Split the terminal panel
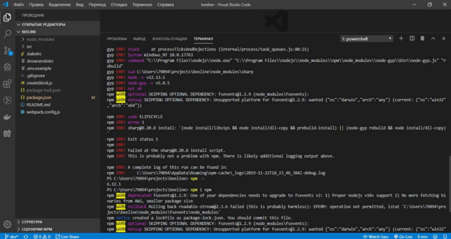The width and height of the screenshot is (451, 239). [412, 38]
